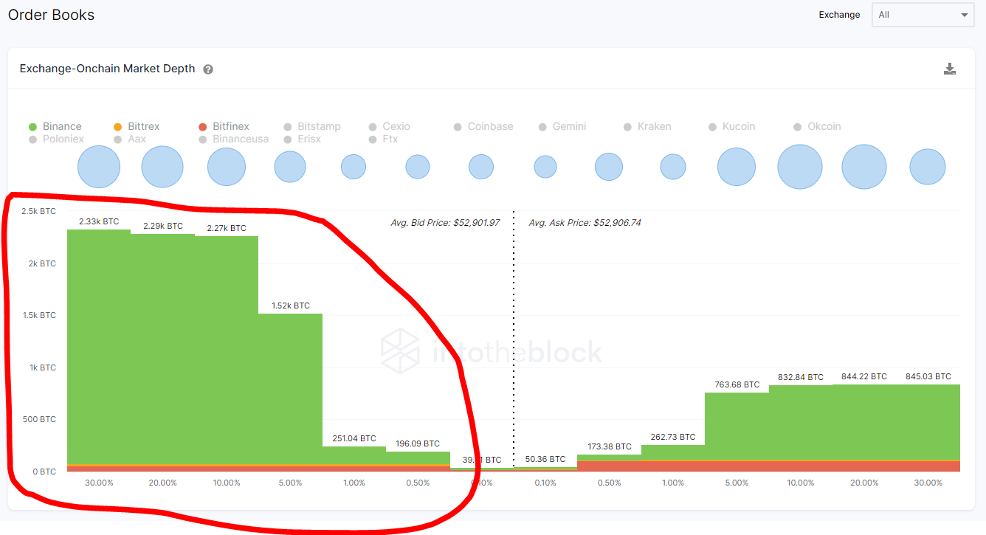Click bubble above 30.00% bid column
Screen dimensions: 986x535
tap(99, 167)
